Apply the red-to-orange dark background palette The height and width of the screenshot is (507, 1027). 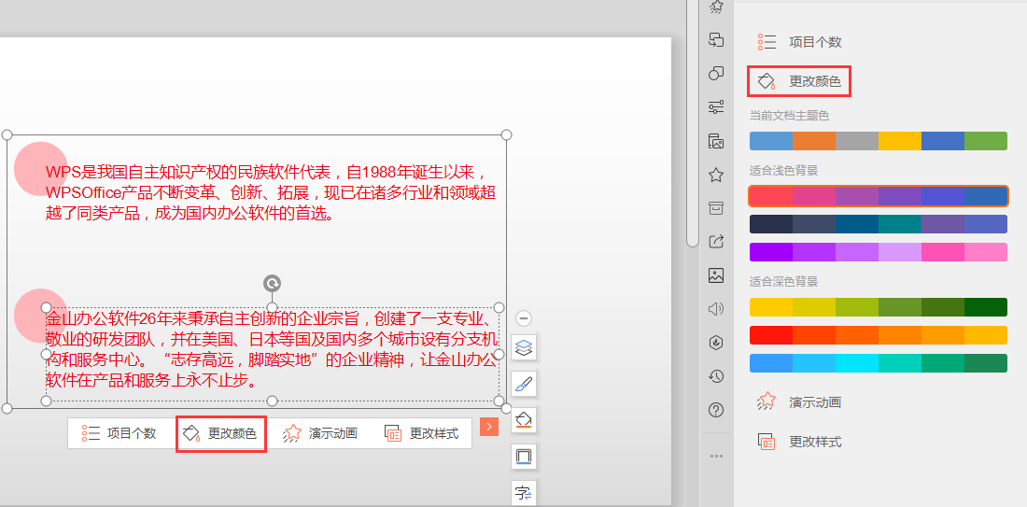[x=879, y=334]
